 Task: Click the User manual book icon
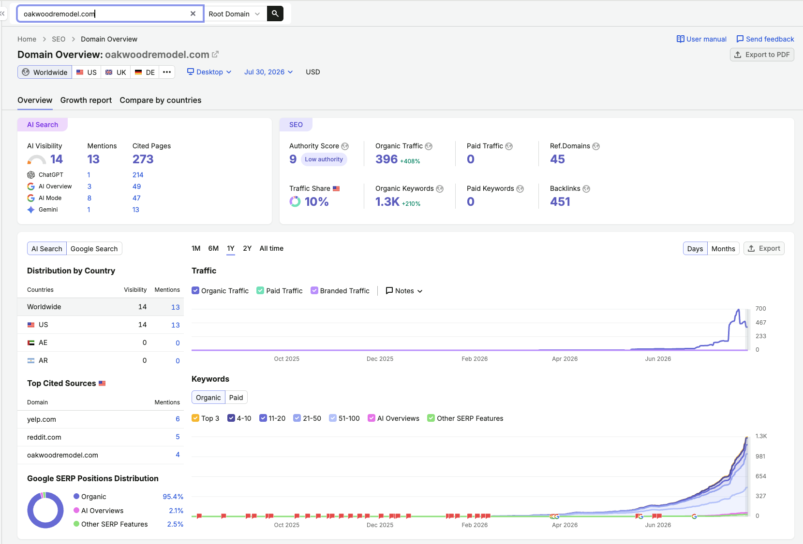680,39
